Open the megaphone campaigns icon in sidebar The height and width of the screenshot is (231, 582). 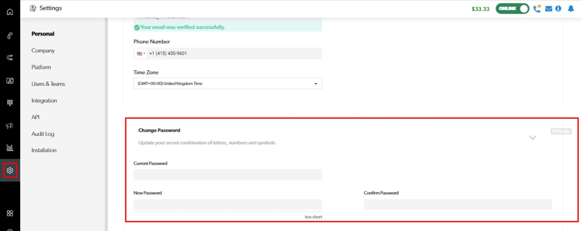pyautogui.click(x=10, y=125)
